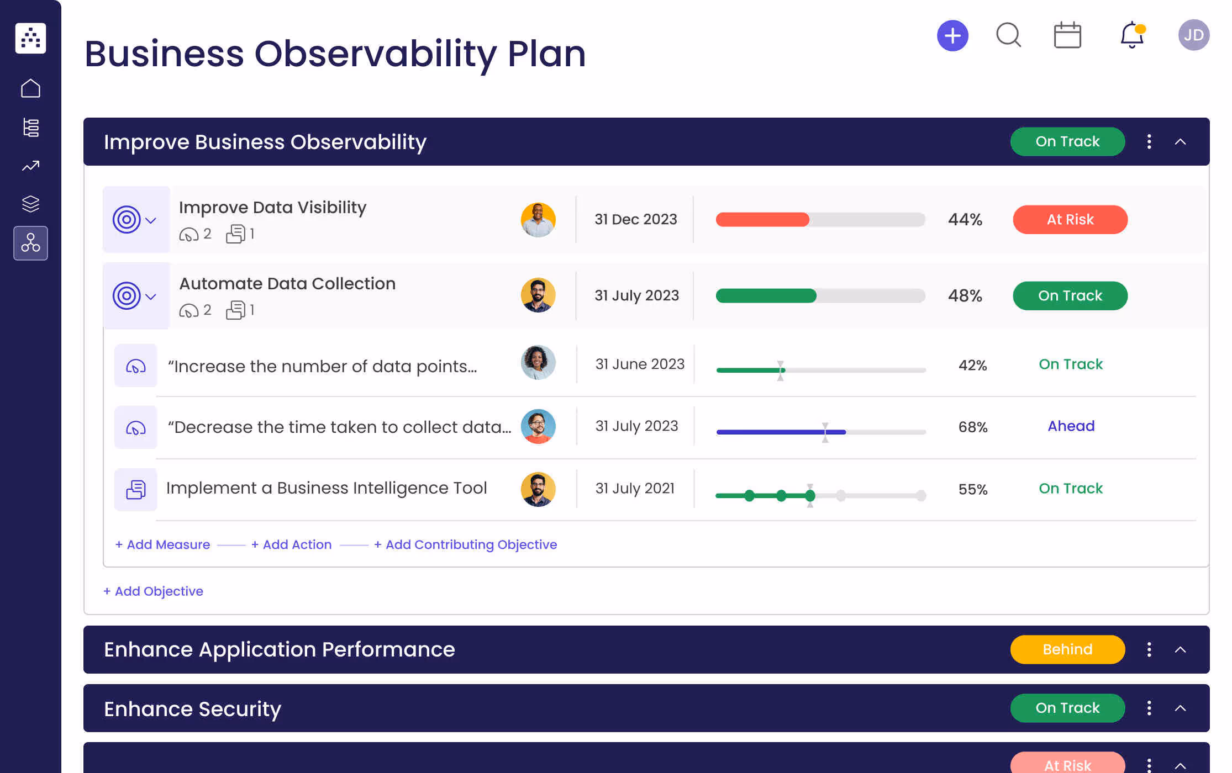
Task: Open search with the magnifier icon
Action: click(1008, 36)
